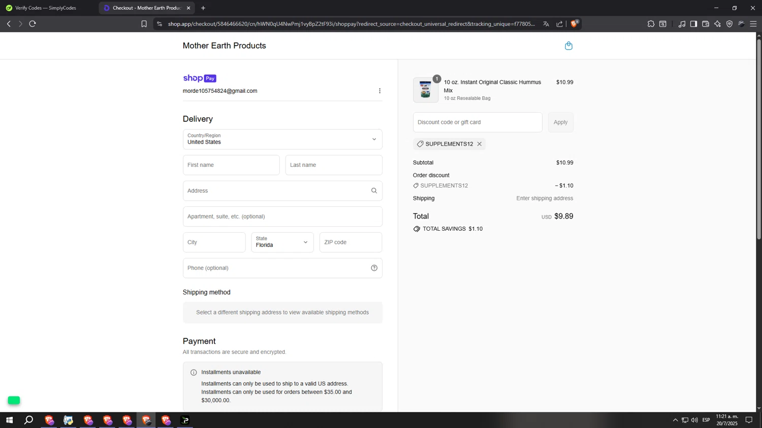Open the browser hamburger menu

click(753, 24)
